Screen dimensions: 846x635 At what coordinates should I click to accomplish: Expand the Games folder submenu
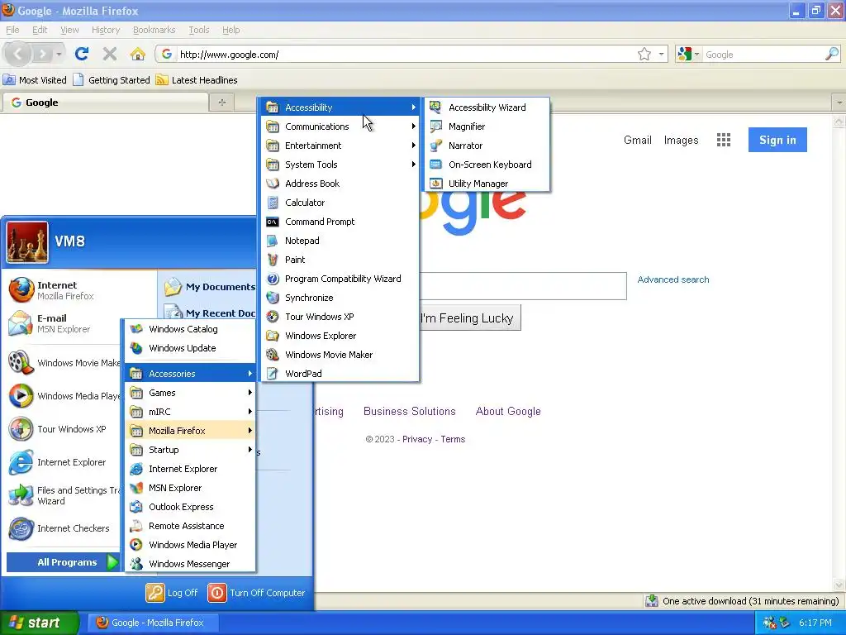pos(191,393)
